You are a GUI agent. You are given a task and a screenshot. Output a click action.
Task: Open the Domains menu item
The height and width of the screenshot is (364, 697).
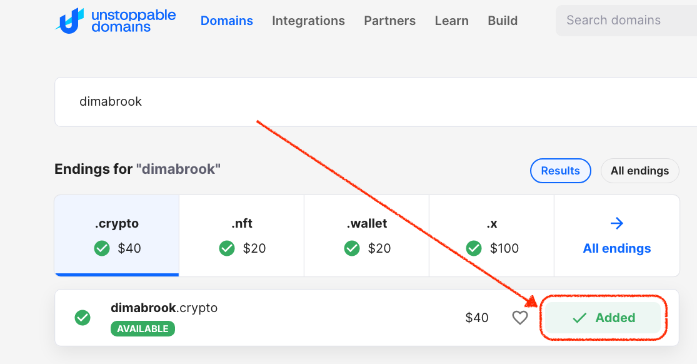pos(227,21)
